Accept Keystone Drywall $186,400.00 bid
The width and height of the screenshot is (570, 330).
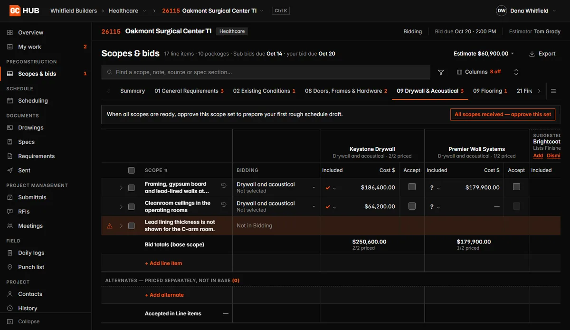click(x=412, y=187)
